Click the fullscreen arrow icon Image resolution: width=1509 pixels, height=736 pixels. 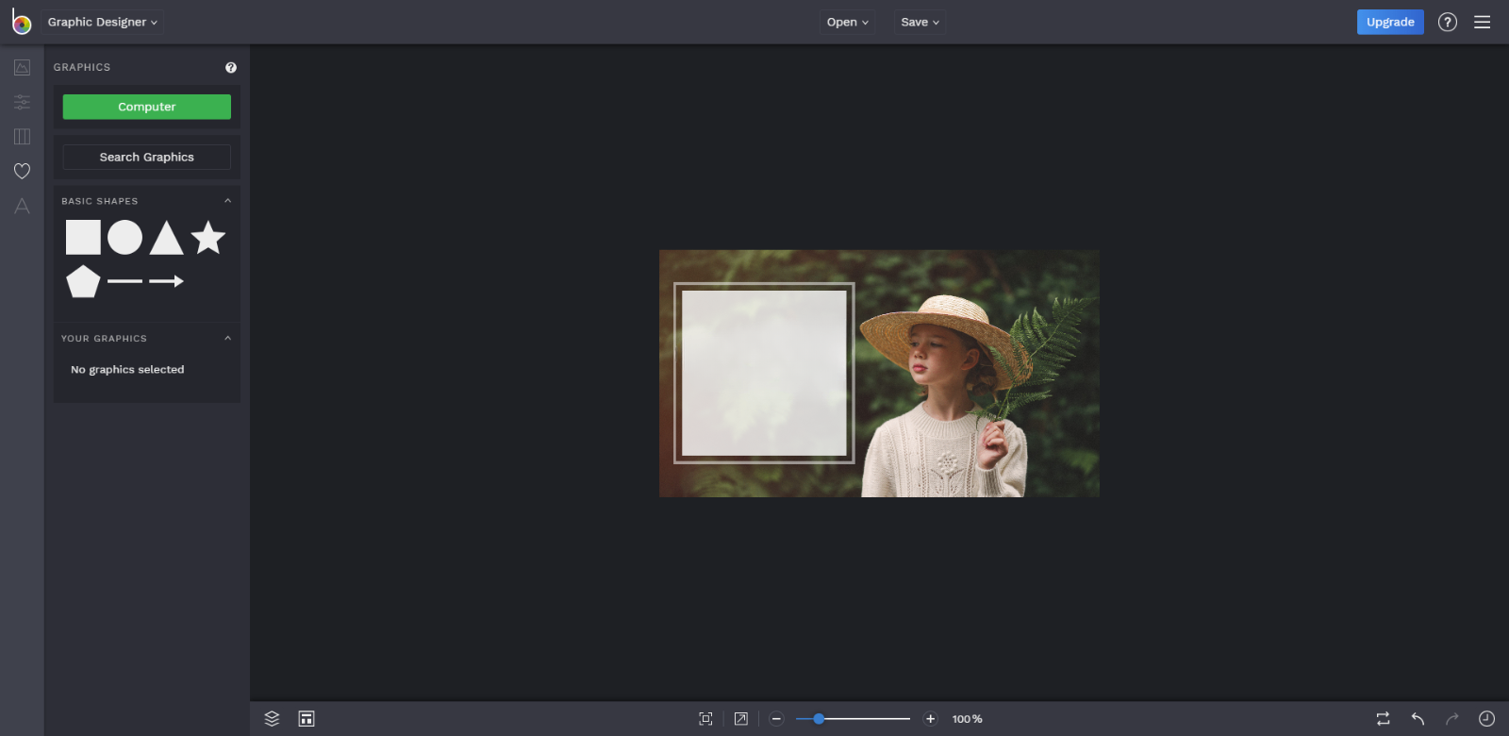(x=741, y=719)
